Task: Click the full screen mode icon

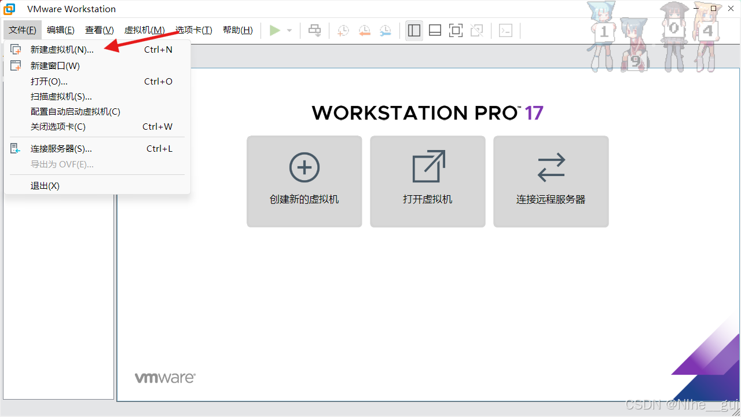Action: pos(456,31)
